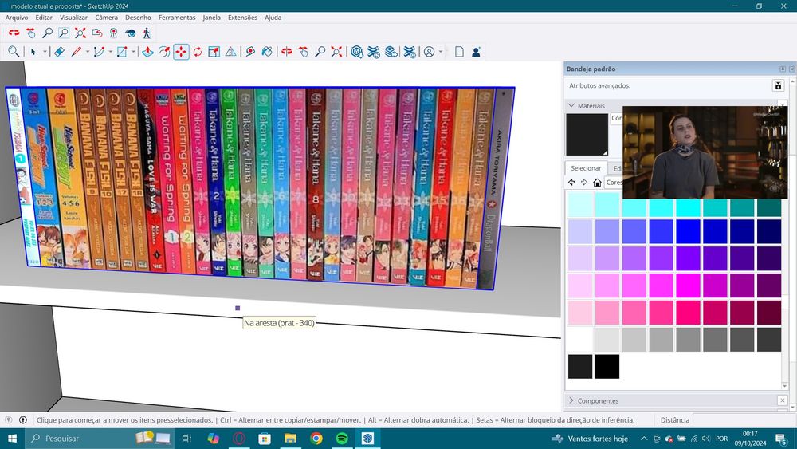Open the Windows Start menu
This screenshot has width=797, height=449.
(x=12, y=439)
